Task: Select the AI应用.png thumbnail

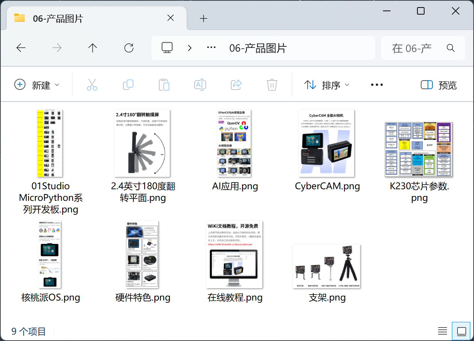Action: pos(235,143)
